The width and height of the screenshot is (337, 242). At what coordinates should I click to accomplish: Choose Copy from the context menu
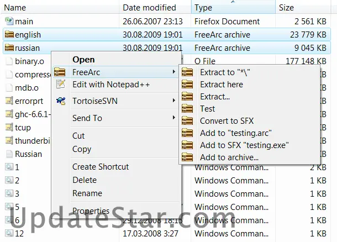click(116, 149)
